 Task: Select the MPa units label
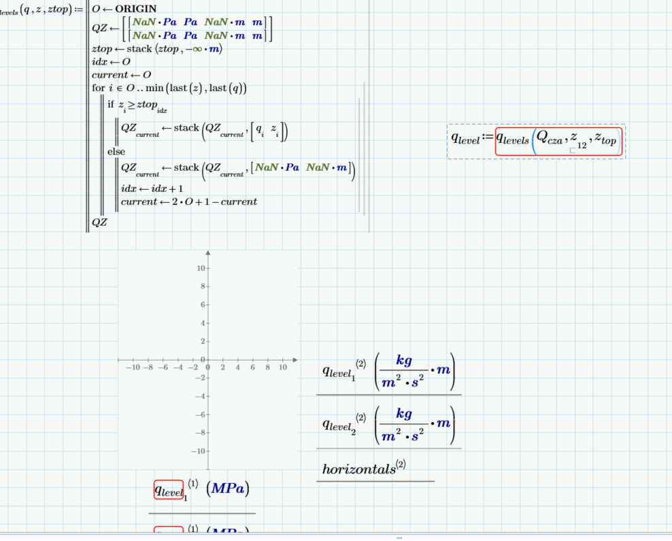(229, 489)
